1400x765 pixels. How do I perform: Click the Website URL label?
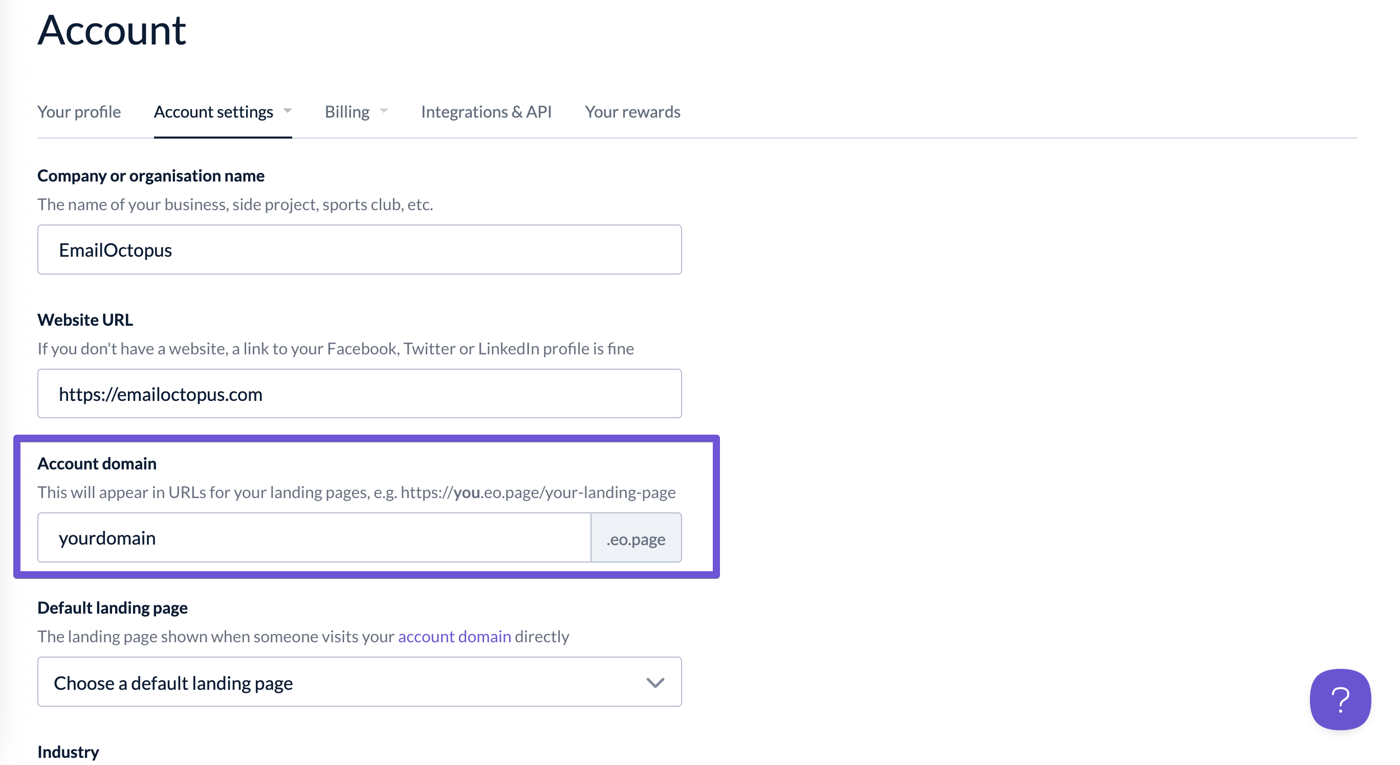[85, 319]
